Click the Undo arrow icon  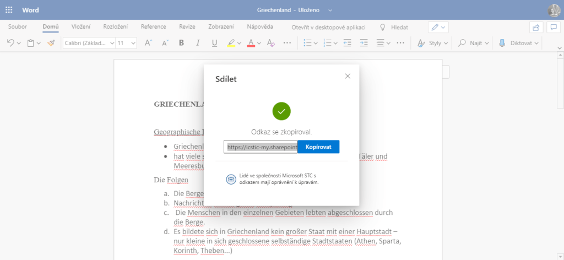click(11, 42)
